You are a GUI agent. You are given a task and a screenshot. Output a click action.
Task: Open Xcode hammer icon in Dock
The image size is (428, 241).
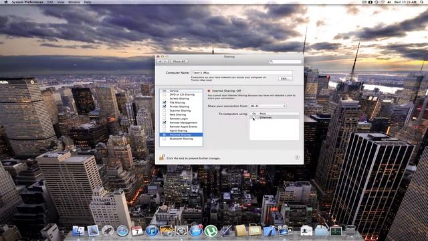click(x=270, y=231)
